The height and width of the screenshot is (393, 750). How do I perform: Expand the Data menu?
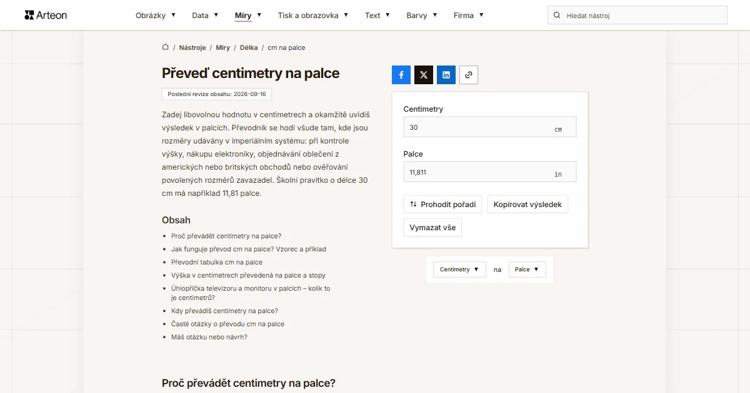(x=205, y=15)
